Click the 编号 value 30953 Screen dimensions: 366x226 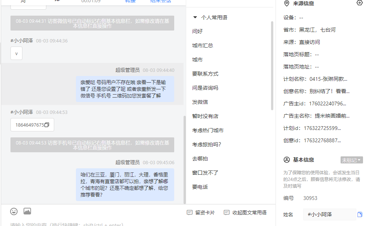point(310,198)
